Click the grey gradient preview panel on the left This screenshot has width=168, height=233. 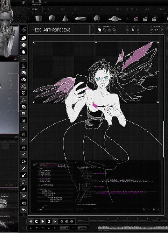click(9, 98)
